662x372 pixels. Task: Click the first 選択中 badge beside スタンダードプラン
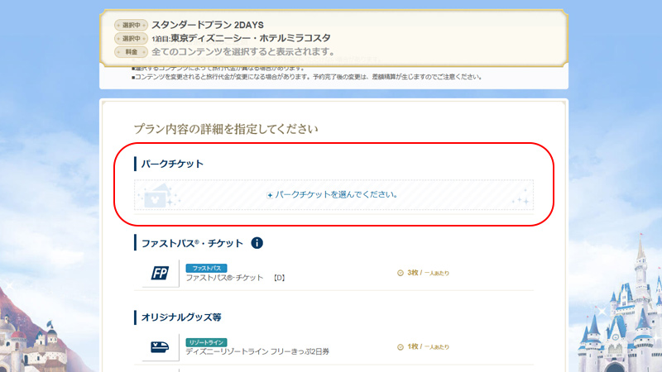132,26
